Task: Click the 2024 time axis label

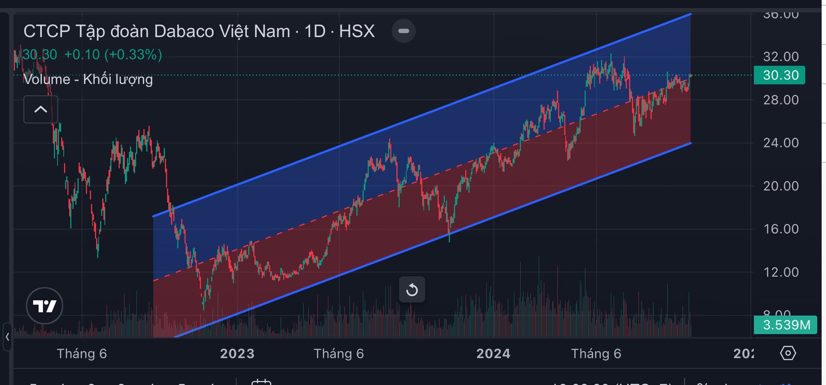Action: point(493,354)
